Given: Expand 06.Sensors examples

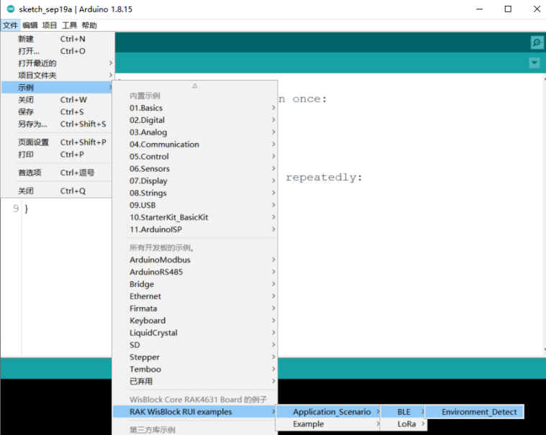Looking at the screenshot, I should tap(195, 169).
